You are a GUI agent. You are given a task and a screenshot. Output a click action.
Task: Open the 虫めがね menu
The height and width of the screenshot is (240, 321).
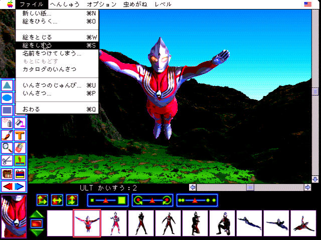135,4
